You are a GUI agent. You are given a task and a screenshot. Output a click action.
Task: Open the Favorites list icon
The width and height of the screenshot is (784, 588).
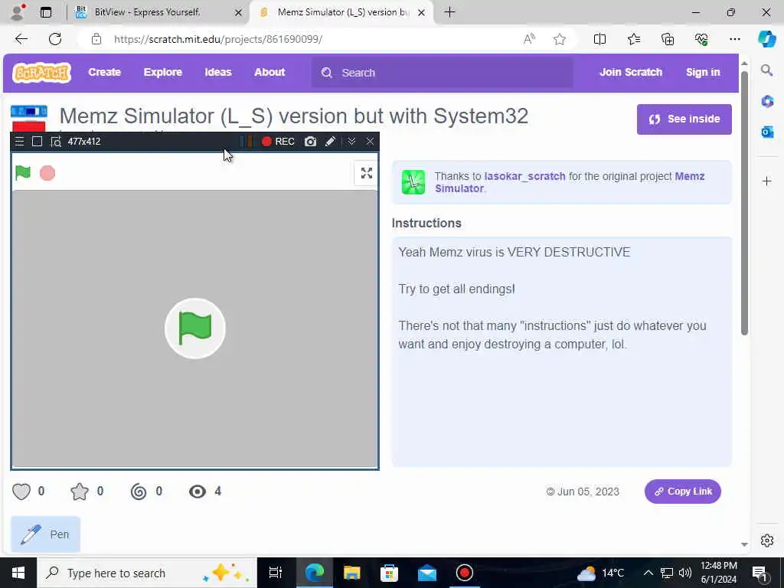pyautogui.click(x=633, y=39)
